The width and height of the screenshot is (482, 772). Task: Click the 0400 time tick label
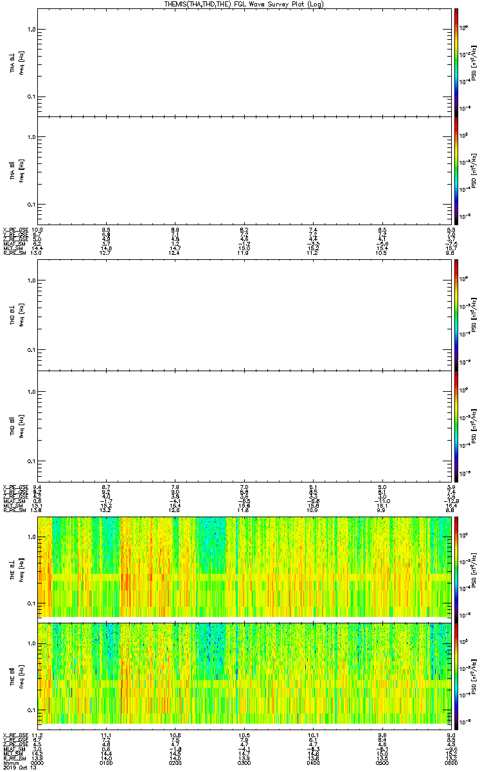click(x=313, y=763)
